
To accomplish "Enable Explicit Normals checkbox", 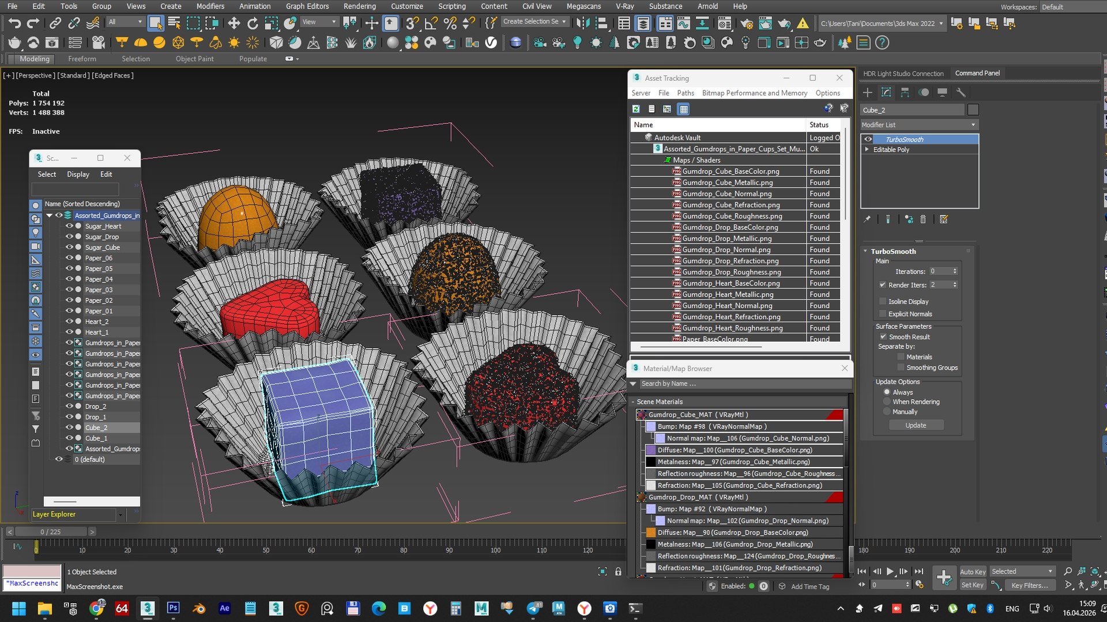I will 883,314.
